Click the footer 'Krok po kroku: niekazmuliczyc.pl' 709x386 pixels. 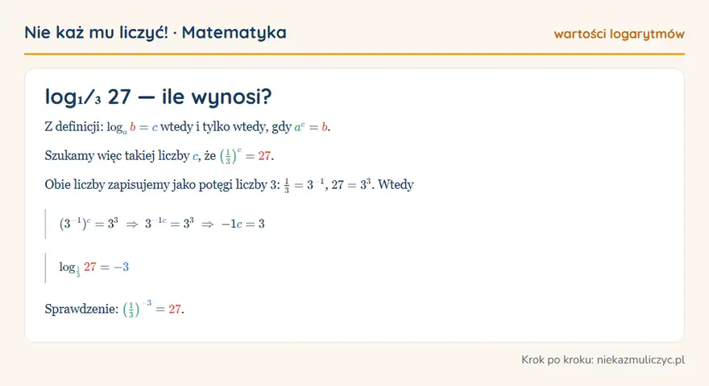tap(603, 359)
